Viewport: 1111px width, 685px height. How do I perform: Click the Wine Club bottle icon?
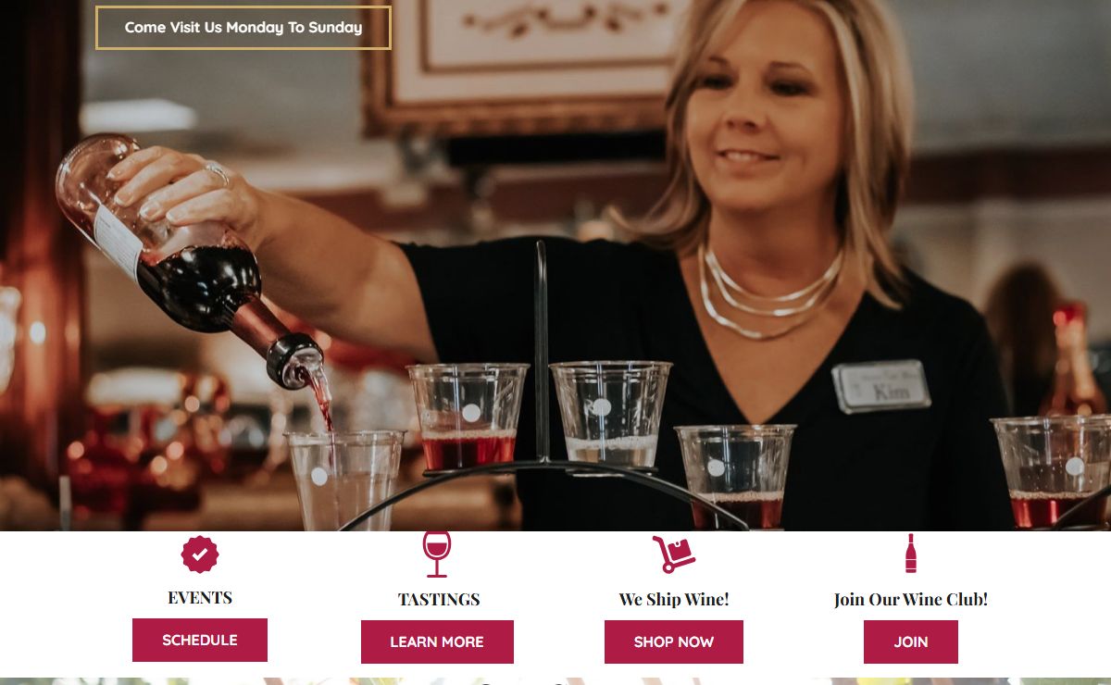point(911,554)
